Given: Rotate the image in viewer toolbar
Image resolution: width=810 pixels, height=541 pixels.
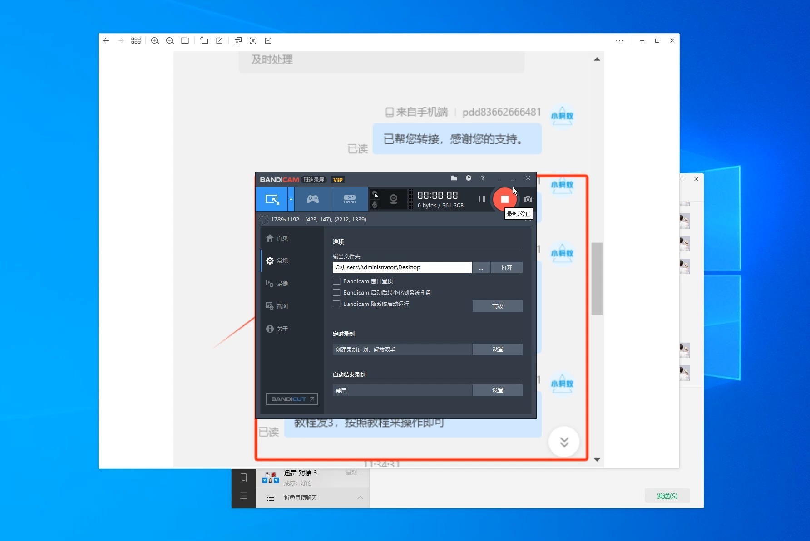Looking at the screenshot, I should click(x=204, y=40).
